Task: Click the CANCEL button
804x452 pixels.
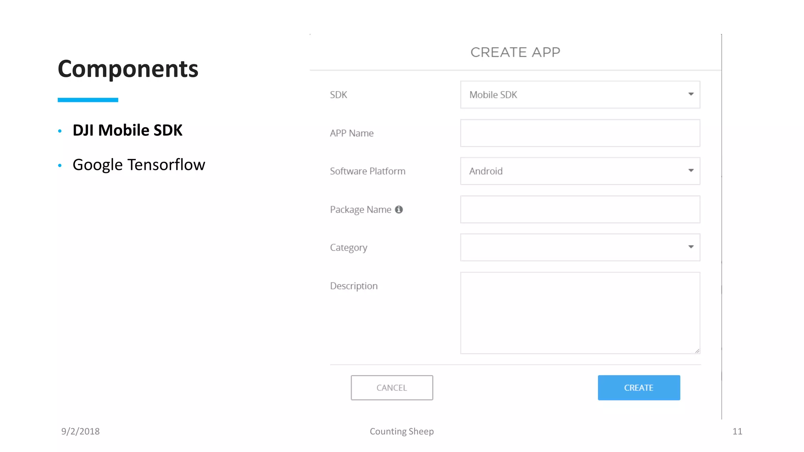Action: [392, 388]
